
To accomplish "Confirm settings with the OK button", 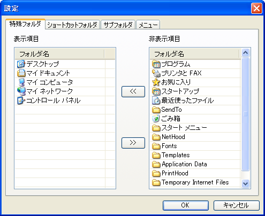I will pyautogui.click(x=186, y=205).
